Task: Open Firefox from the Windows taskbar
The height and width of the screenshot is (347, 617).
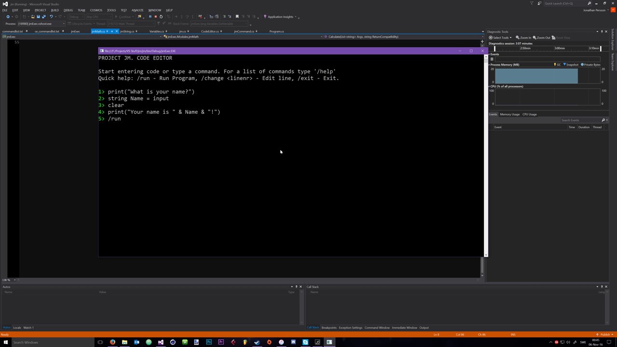Action: coord(112,342)
